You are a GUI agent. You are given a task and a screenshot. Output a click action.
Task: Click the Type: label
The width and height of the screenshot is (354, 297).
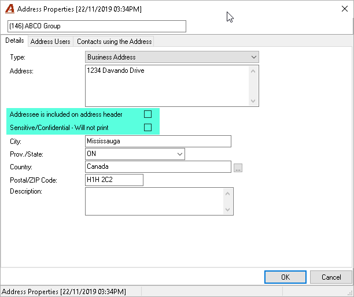point(17,57)
